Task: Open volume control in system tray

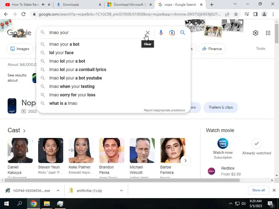Action: click(x=244, y=204)
